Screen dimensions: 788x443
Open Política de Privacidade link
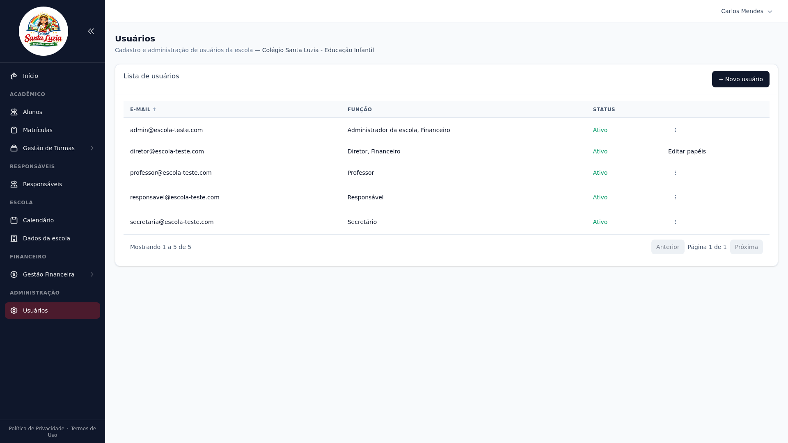[x=37, y=429]
